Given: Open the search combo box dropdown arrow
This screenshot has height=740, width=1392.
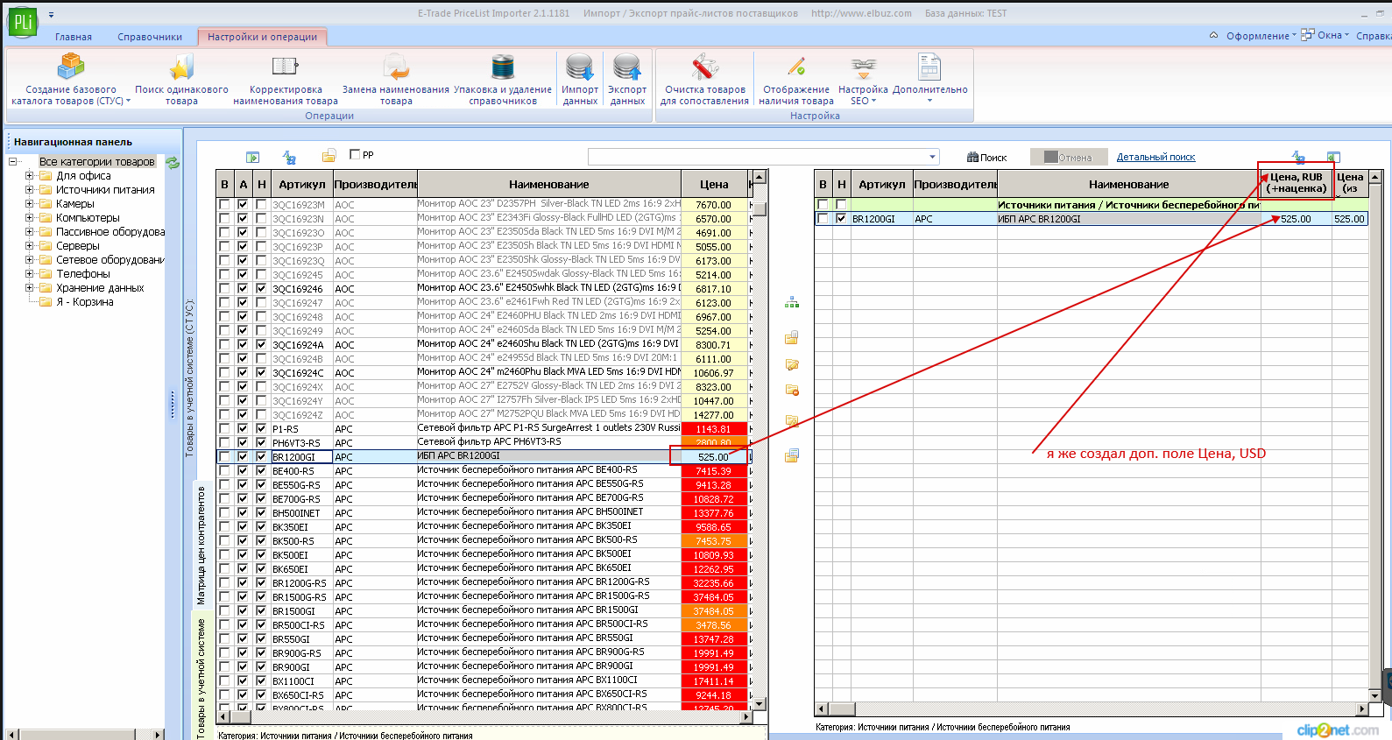Looking at the screenshot, I should (932, 157).
